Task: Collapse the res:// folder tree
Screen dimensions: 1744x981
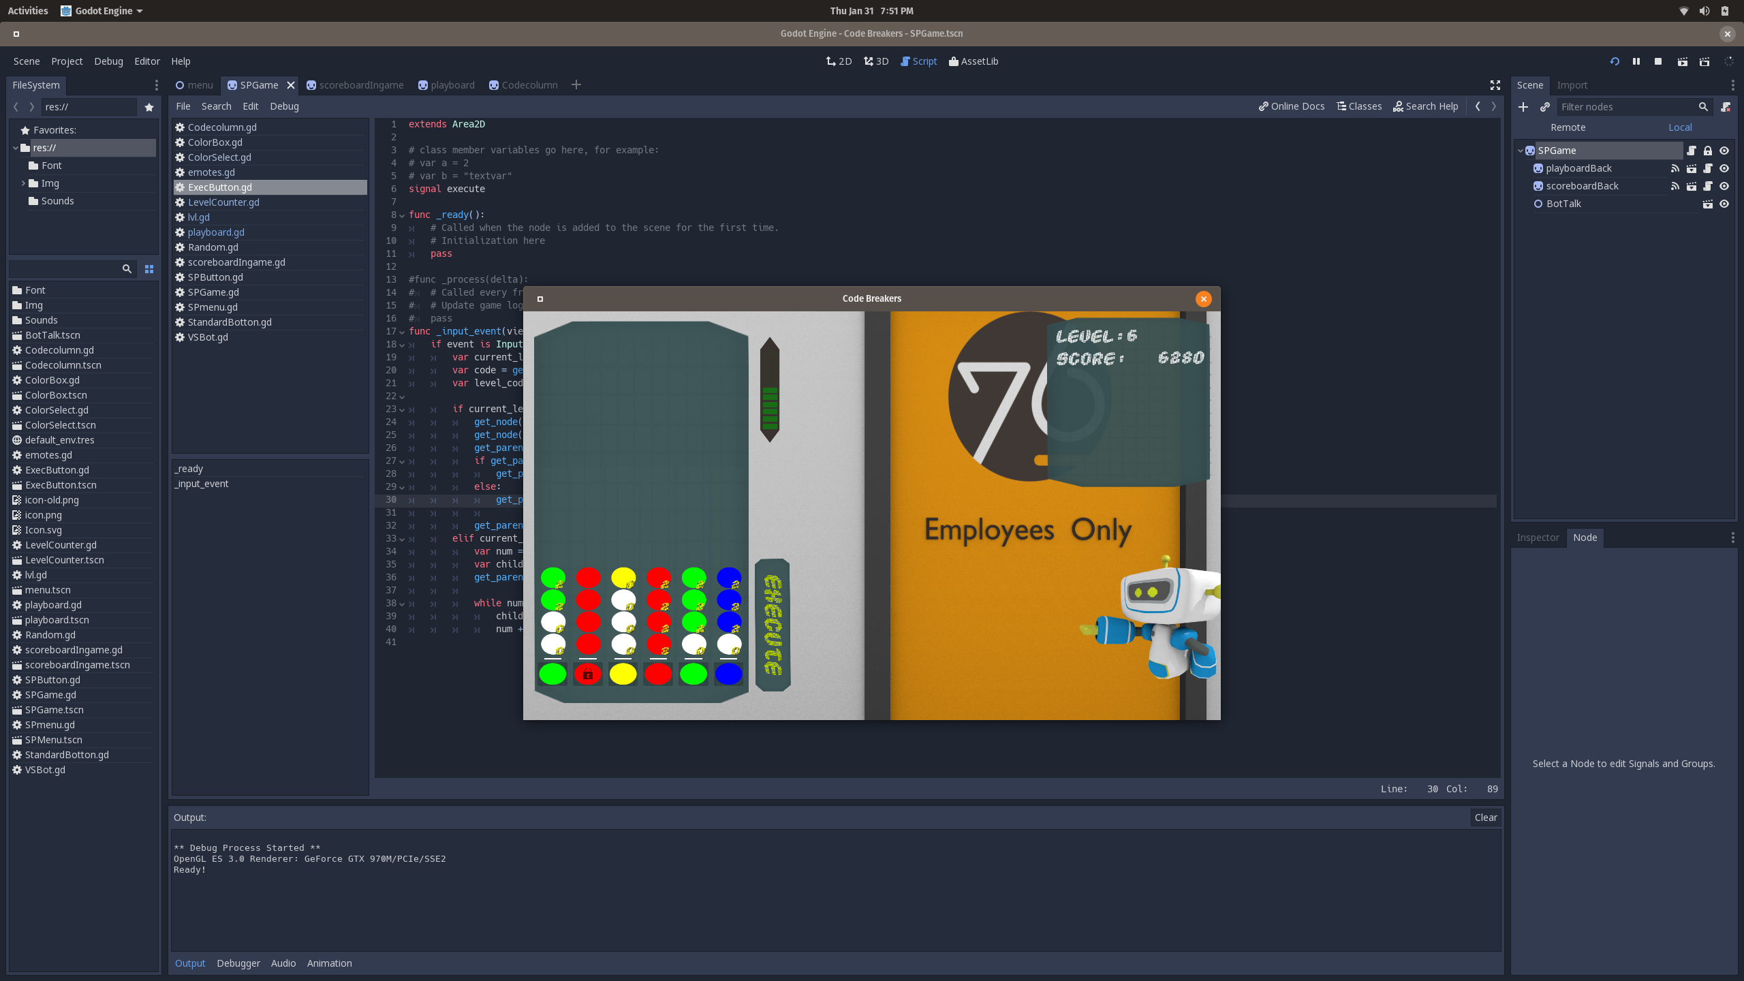Action: [x=16, y=148]
